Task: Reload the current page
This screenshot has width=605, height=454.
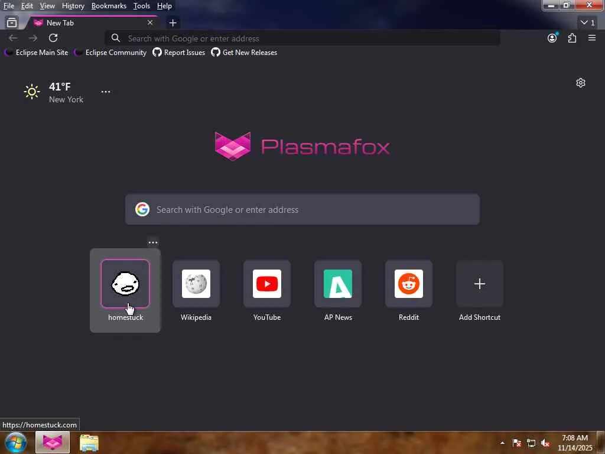Action: [x=53, y=38]
